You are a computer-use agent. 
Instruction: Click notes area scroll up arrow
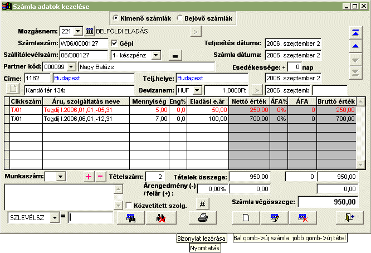(x=118, y=189)
